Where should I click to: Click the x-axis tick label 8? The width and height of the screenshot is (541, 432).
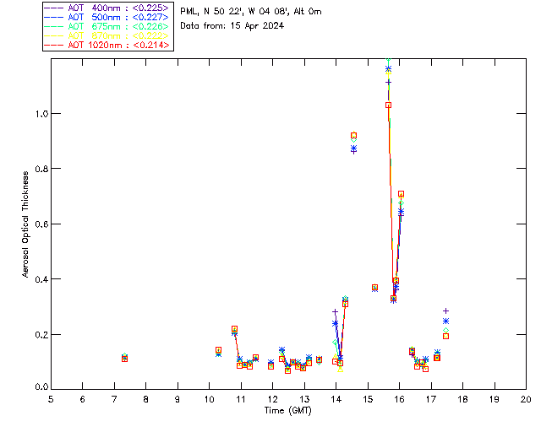click(146, 399)
